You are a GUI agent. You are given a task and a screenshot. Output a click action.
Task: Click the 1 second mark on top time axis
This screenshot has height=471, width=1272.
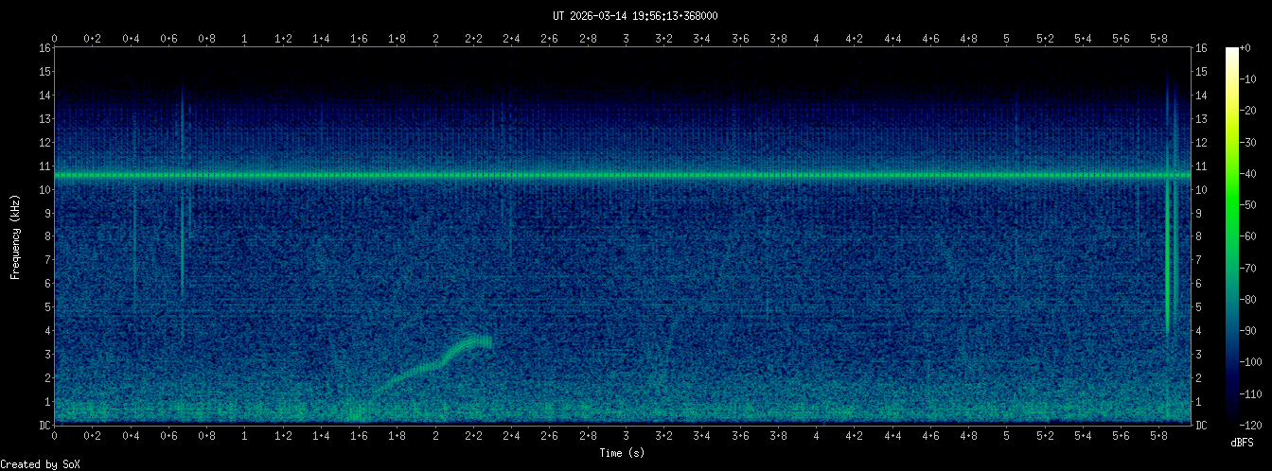click(245, 38)
